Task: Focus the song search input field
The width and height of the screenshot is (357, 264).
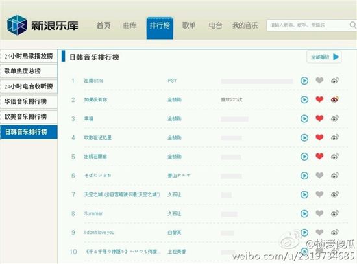Action: coord(308,25)
